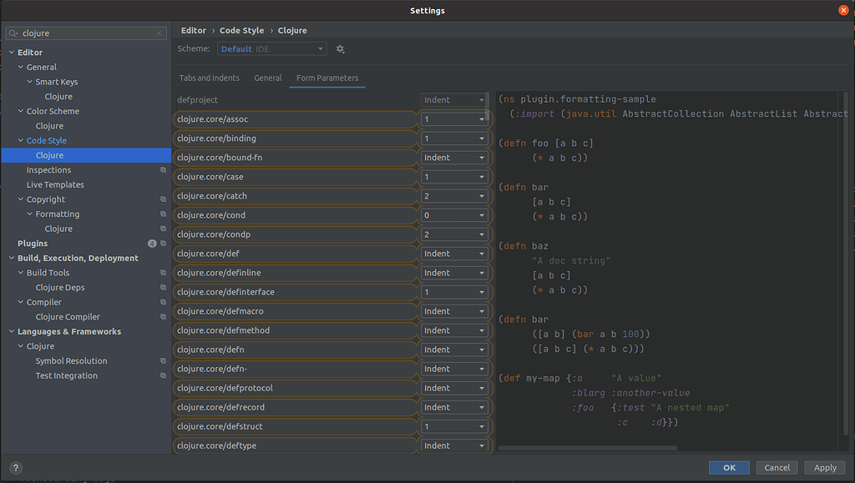Click project-level icon beside Copyright
855x483 pixels.
click(163, 199)
